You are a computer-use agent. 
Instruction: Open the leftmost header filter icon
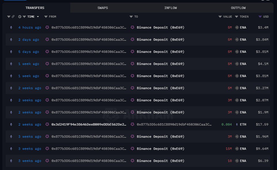(9, 17)
